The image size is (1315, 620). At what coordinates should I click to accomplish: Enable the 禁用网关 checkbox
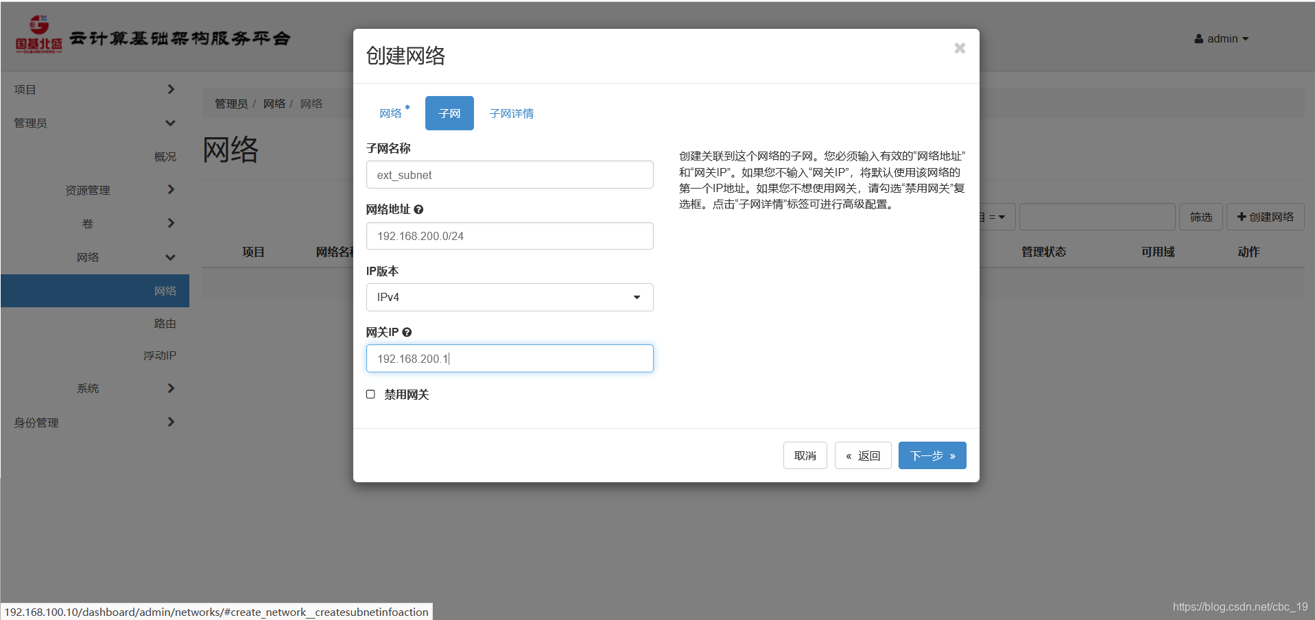[x=370, y=394]
